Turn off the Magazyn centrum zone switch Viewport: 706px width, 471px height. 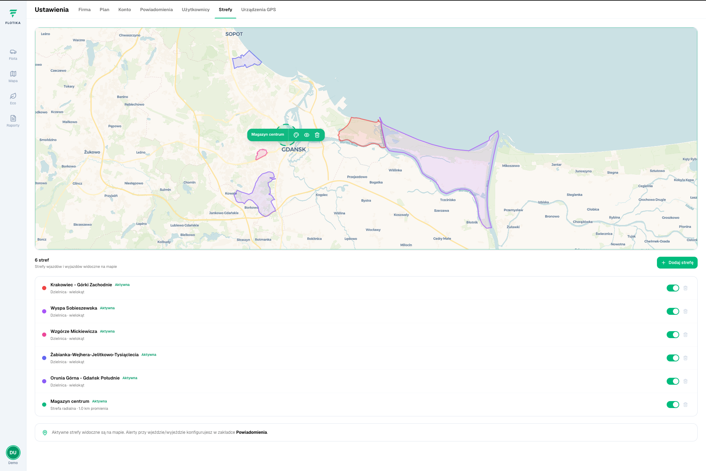coord(673,405)
